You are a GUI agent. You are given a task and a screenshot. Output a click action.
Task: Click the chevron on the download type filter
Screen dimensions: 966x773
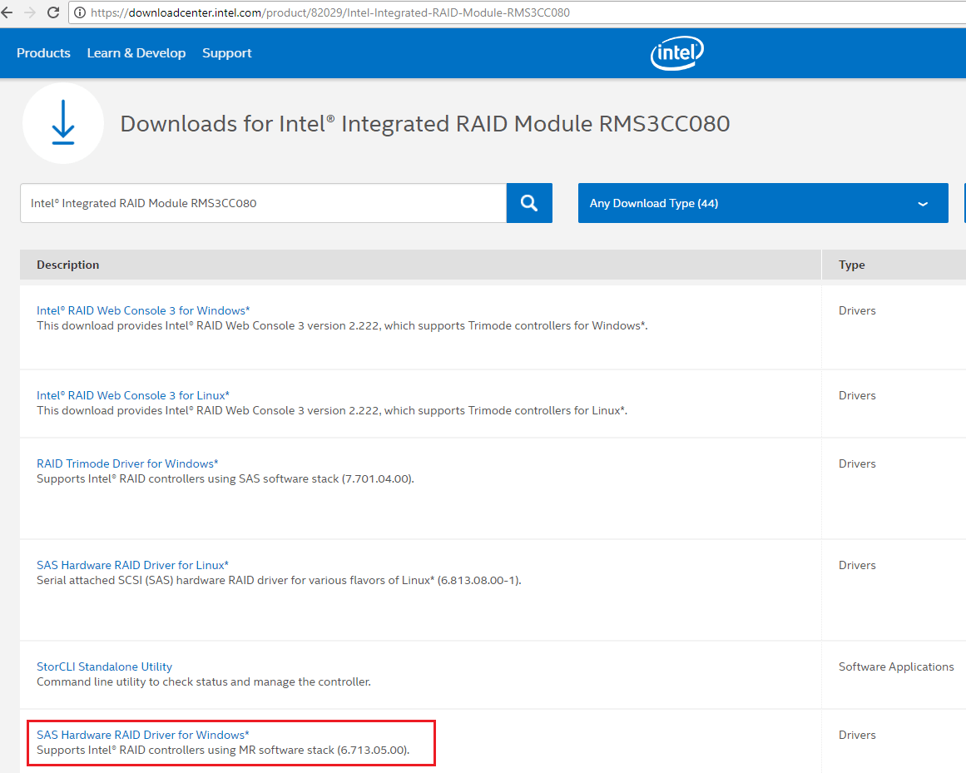click(x=922, y=203)
